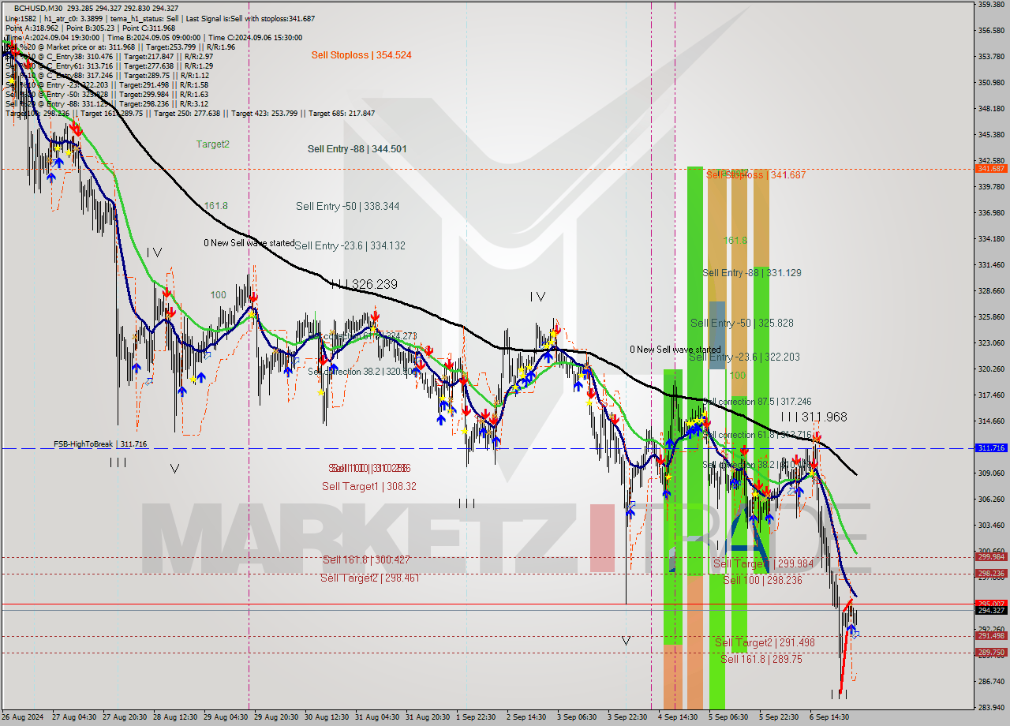Select the 'Sell 161.8 | 289.75' label
The width and height of the screenshot is (1010, 726).
761,659
